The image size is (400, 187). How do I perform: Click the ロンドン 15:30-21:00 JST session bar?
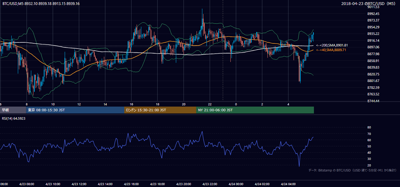(160, 110)
